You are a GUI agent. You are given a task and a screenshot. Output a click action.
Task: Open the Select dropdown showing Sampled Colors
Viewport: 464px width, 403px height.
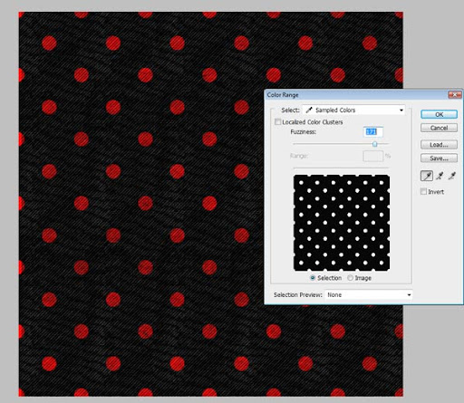click(x=354, y=110)
